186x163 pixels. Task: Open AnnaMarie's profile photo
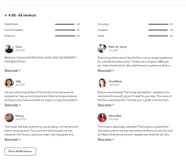tap(102, 83)
